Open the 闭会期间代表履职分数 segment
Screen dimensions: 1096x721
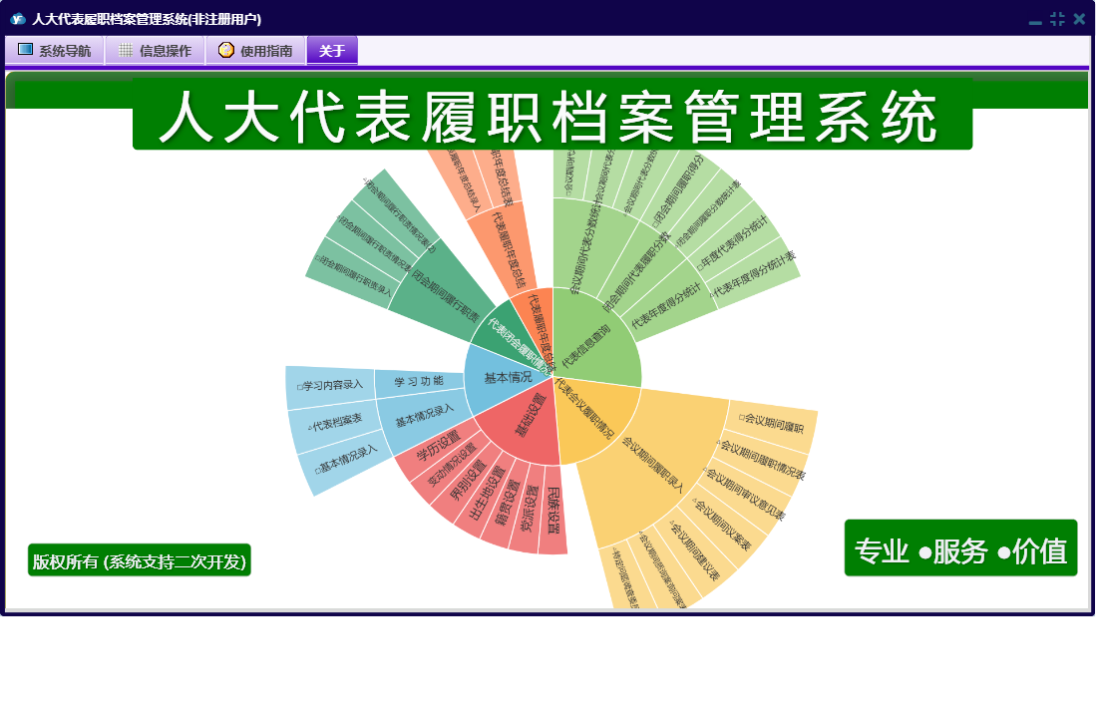click(637, 271)
